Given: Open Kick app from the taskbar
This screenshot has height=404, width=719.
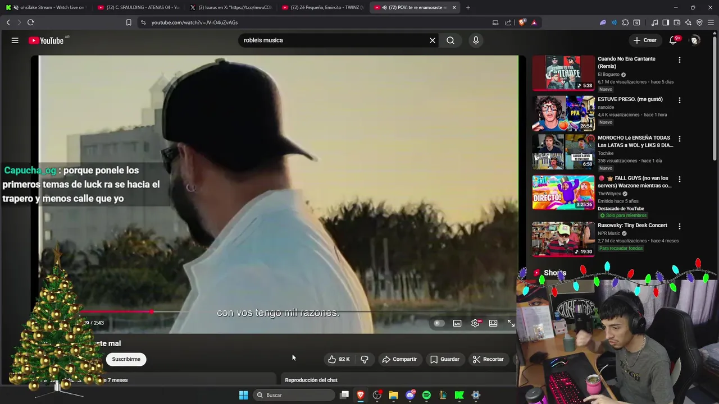Looking at the screenshot, I should 459,395.
